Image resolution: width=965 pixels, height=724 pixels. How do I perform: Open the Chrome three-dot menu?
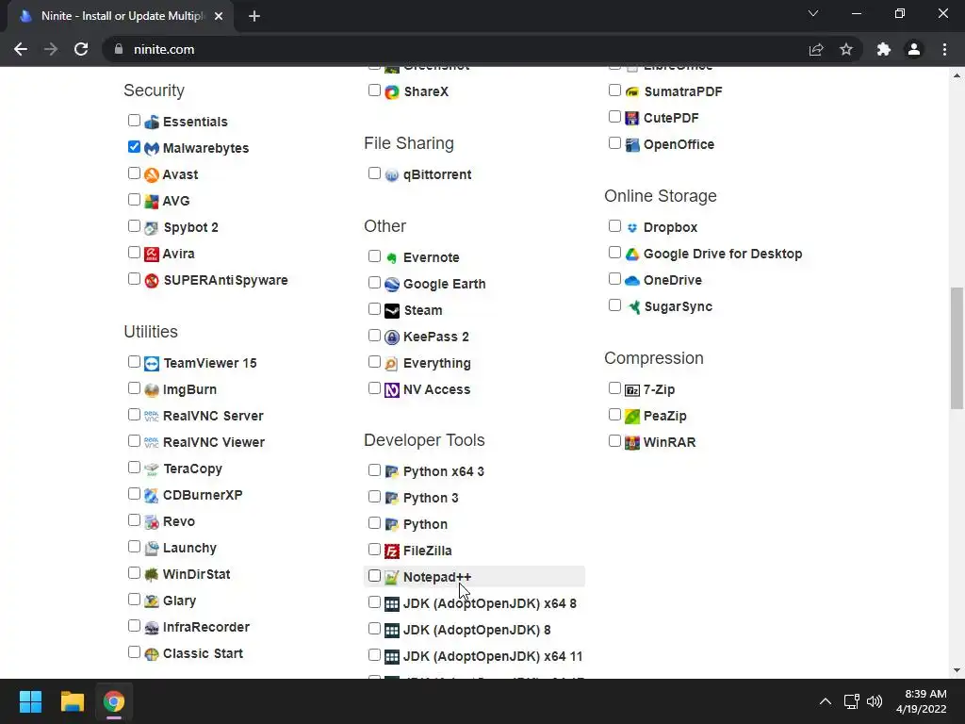point(944,49)
